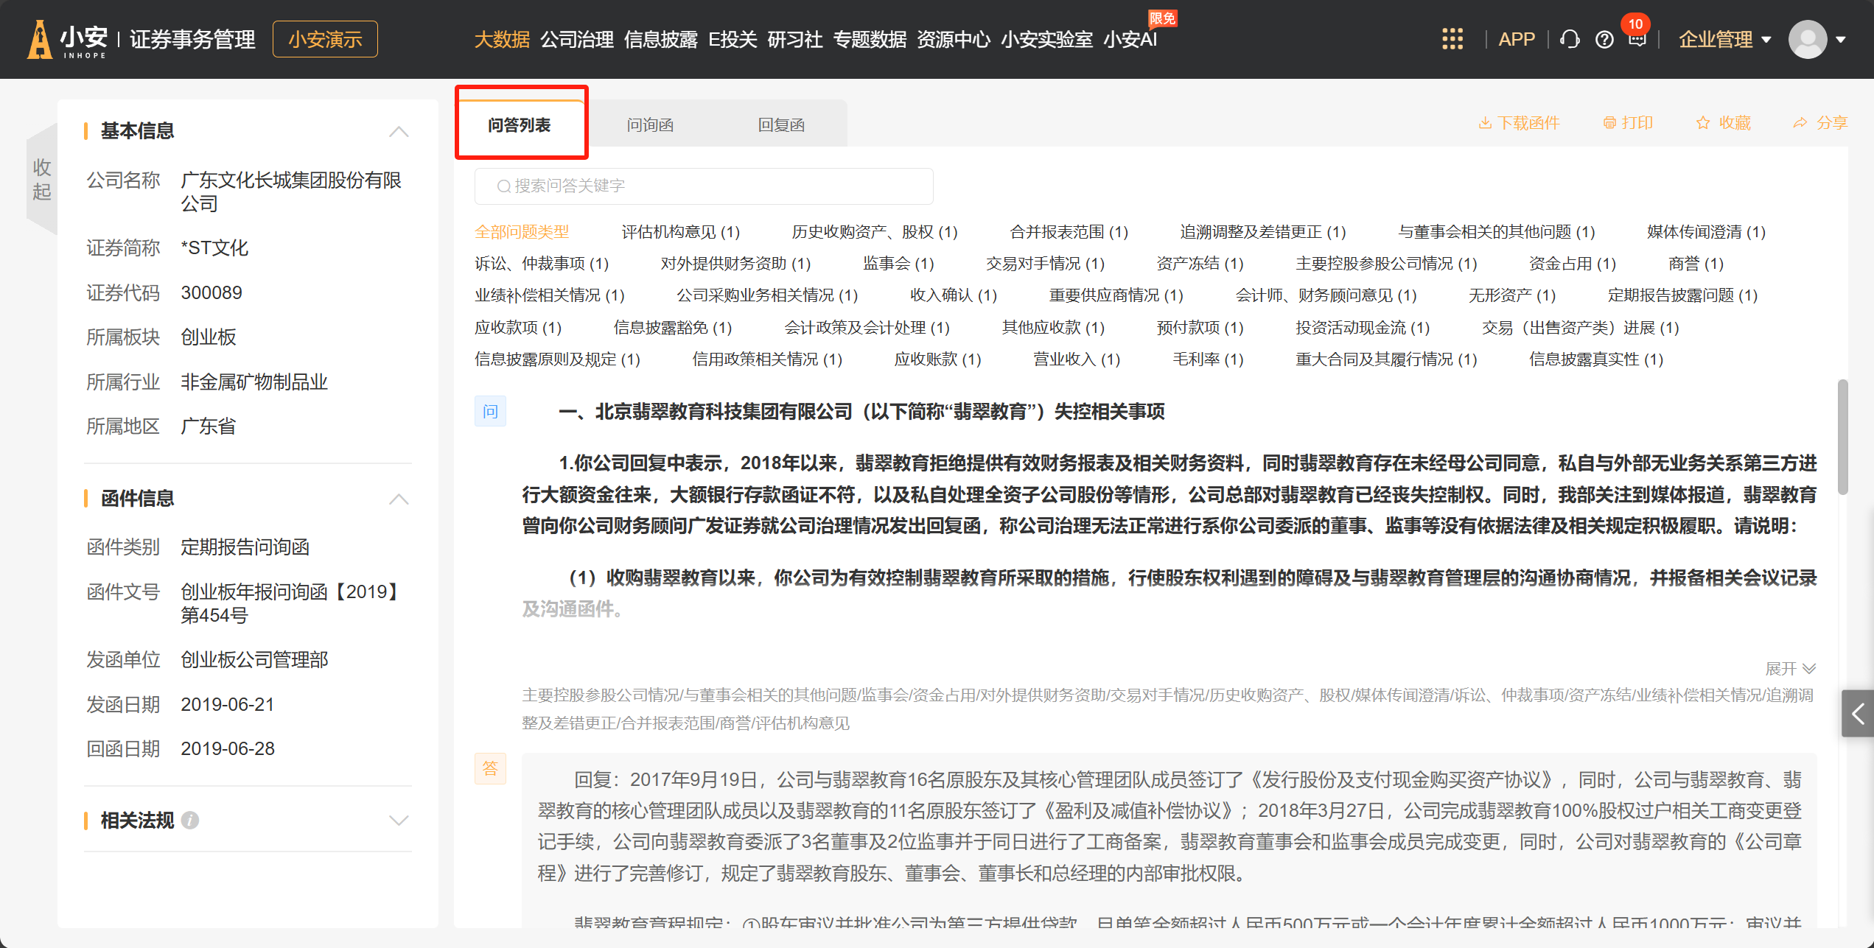
Task: Switch to 问询函 tab
Action: [x=650, y=124]
